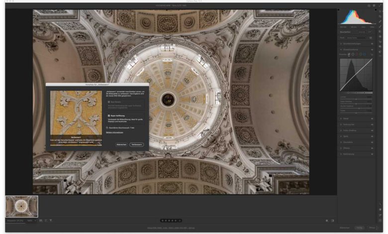Screen dimensions: 388x234
Task: Select the Crop tool in right toolbar
Action: click(x=380, y=16)
